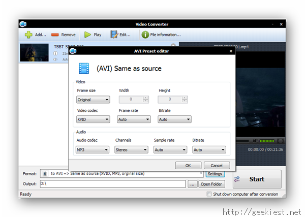Image resolution: width=305 pixels, height=217 pixels.
Task: Expand the Frame size dropdown
Action: [93, 100]
